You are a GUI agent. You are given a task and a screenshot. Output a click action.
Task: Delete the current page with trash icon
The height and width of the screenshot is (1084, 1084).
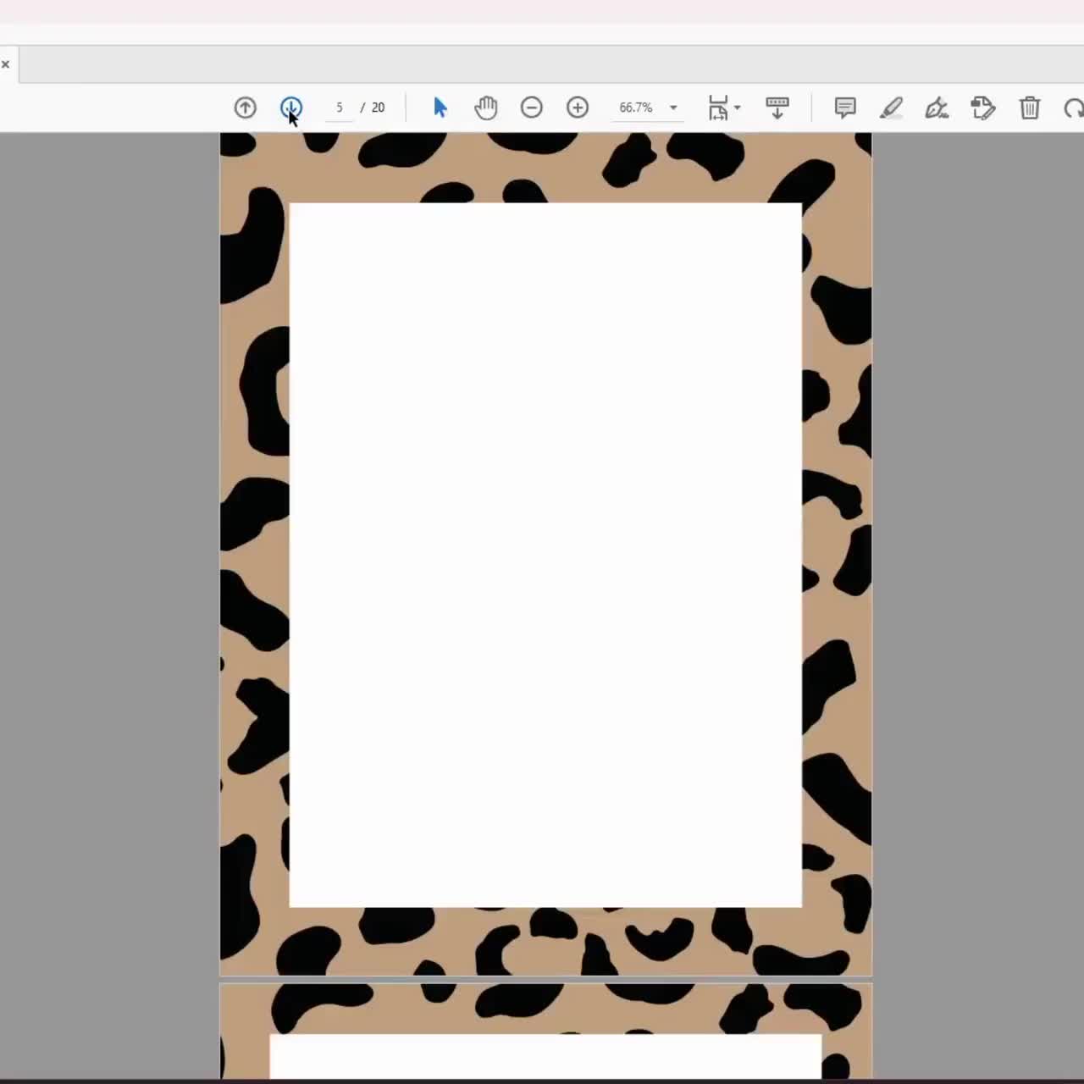1029,108
